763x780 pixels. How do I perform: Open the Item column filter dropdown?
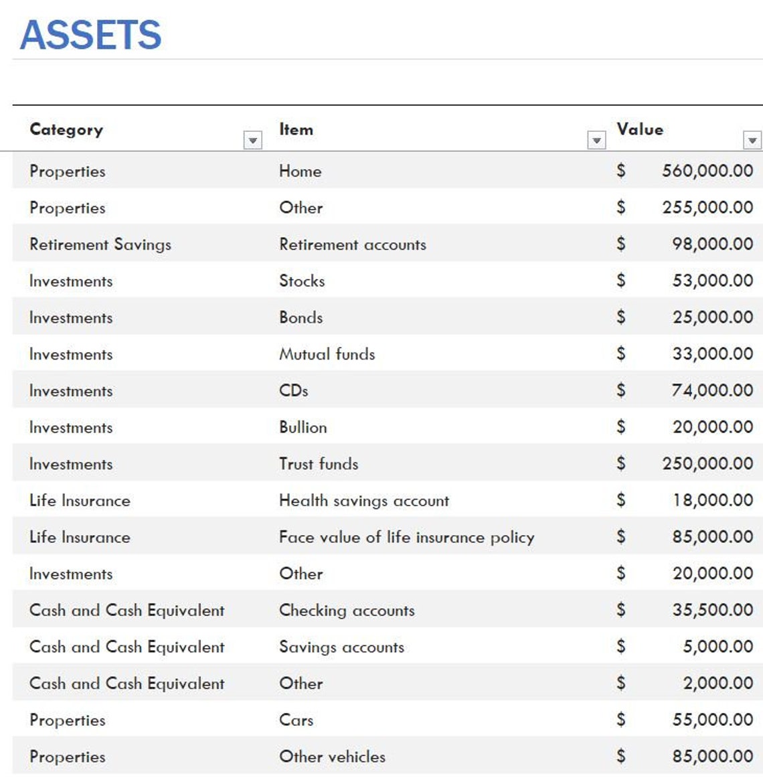coord(596,140)
